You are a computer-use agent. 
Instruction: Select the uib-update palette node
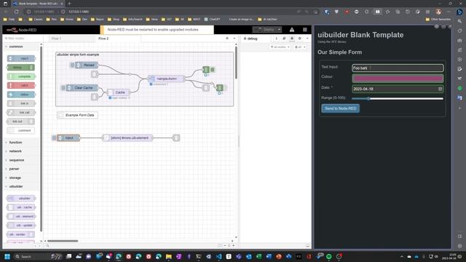click(21, 225)
